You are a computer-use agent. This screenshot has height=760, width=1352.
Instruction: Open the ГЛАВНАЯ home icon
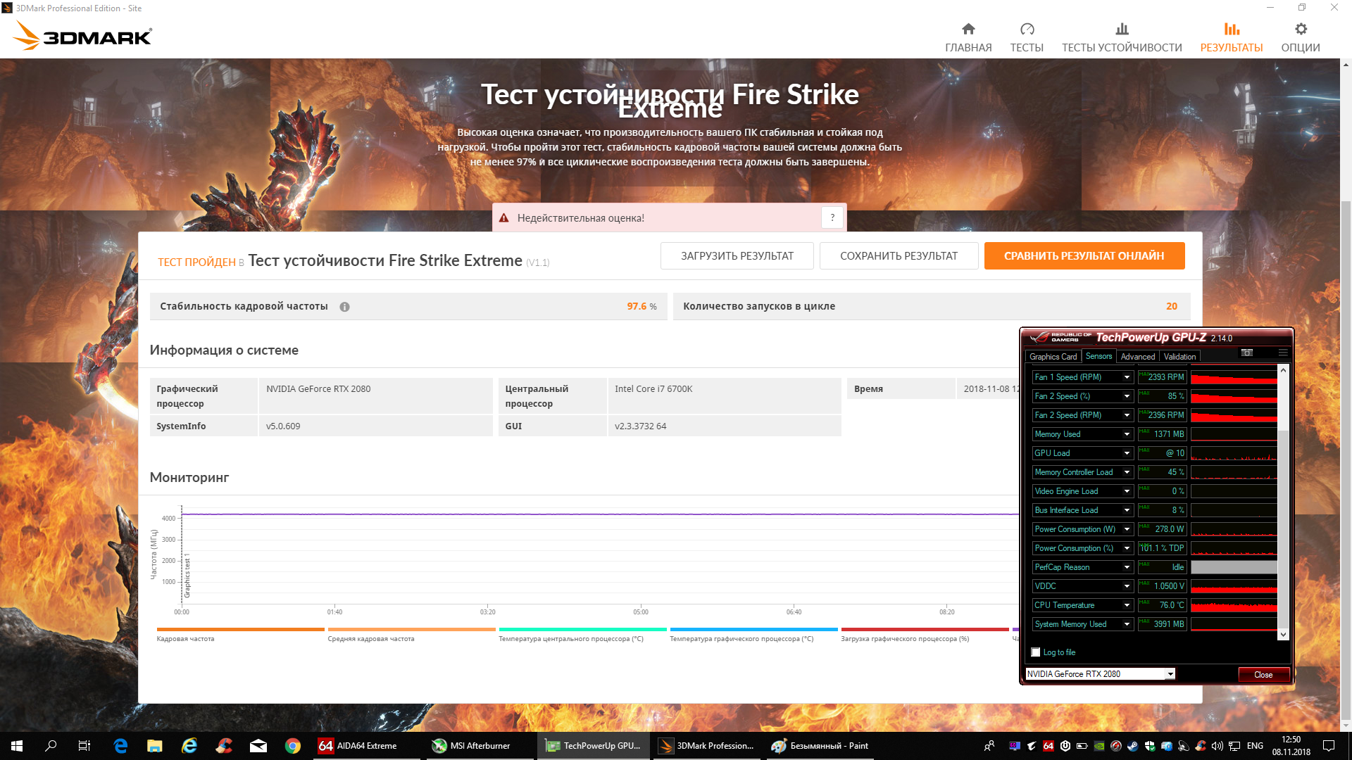point(968,30)
